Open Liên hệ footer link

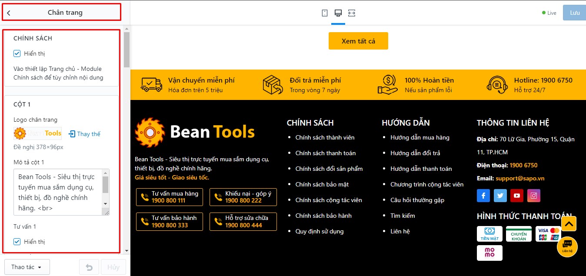pos(400,231)
